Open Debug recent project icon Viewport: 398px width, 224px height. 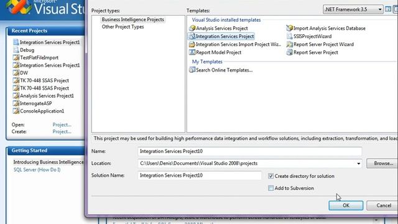tap(16, 50)
